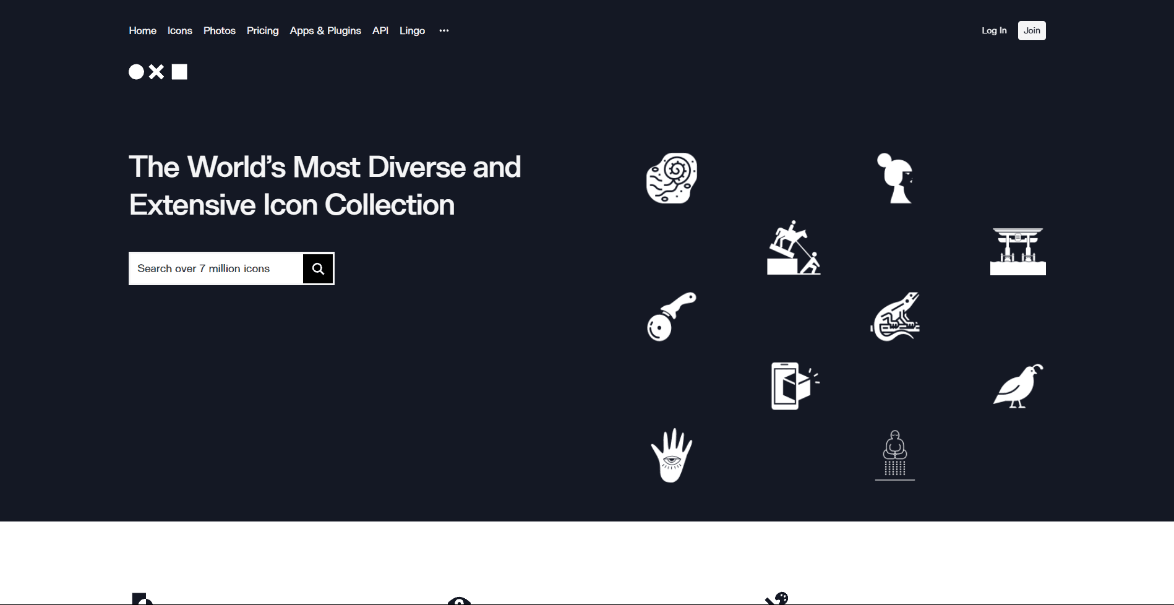The width and height of the screenshot is (1174, 605).
Task: Select the pizza cutter icon
Action: 672,317
